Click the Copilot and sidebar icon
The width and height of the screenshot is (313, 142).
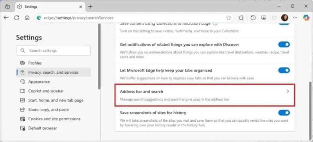click(x=23, y=91)
